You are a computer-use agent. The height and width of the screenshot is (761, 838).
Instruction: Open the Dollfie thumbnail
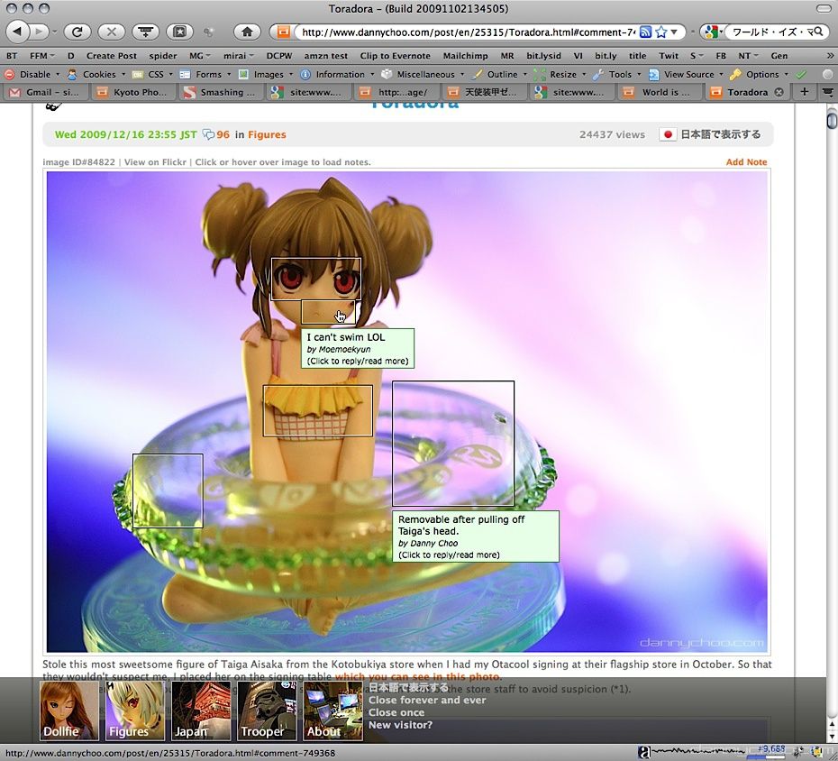point(69,711)
